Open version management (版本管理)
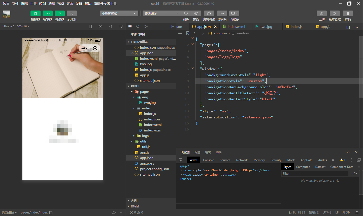The height and width of the screenshot is (216, 363). (x=335, y=13)
